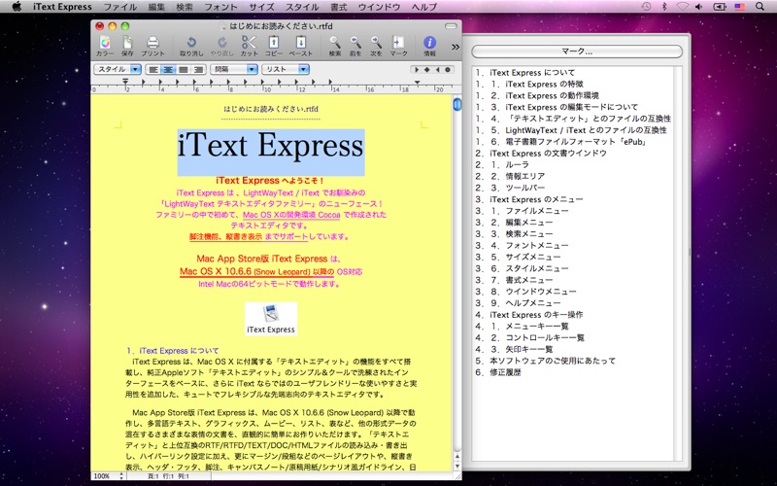Viewport: 777px width, 486px height.
Task: Open the ファイル menu
Action: (x=119, y=7)
